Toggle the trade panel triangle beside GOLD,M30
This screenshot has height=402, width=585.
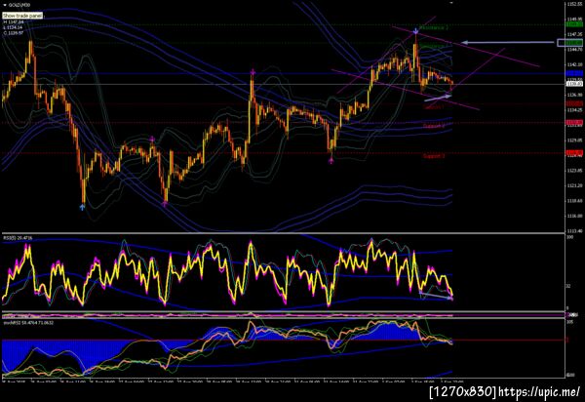pyautogui.click(x=5, y=5)
